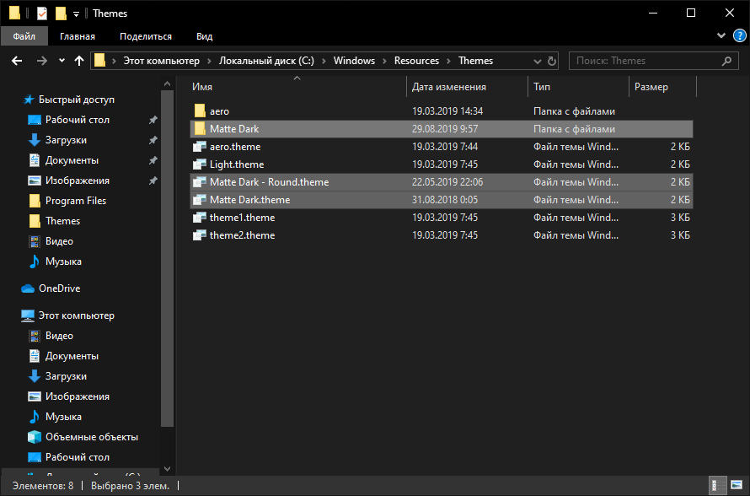Click the Themes breadcrumb segment
Image resolution: width=750 pixels, height=496 pixels.
(x=475, y=61)
